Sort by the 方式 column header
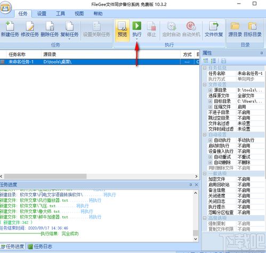The height and width of the screenshot is (253, 266). (x=188, y=54)
